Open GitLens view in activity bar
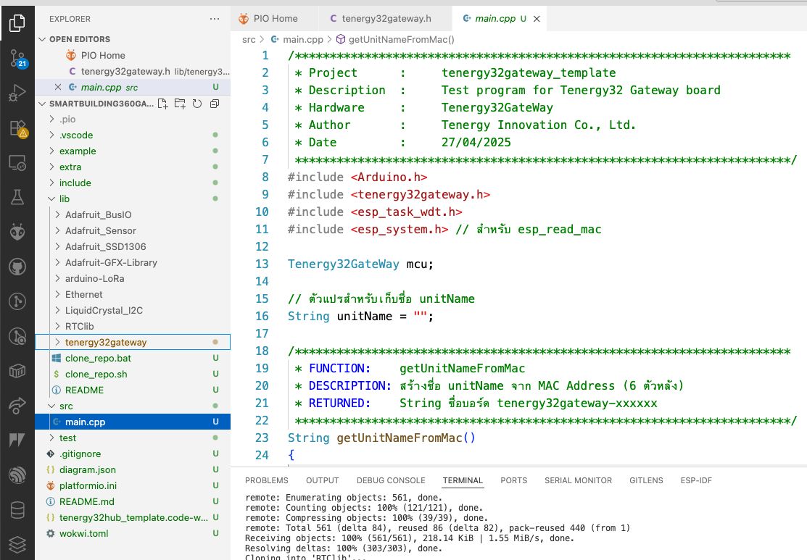 (17, 301)
